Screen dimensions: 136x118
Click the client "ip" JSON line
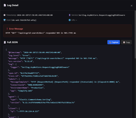[25, 111]
